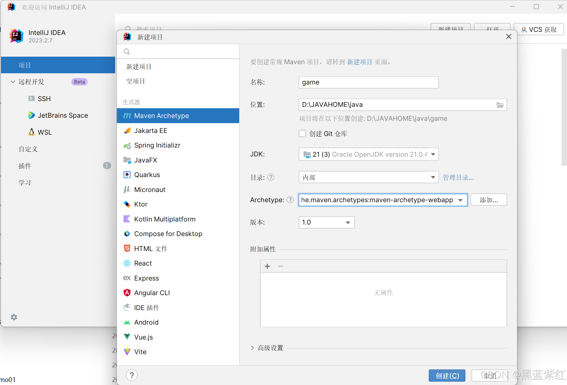Click the minus icon under 附加属性
567x385 pixels.
tap(281, 266)
